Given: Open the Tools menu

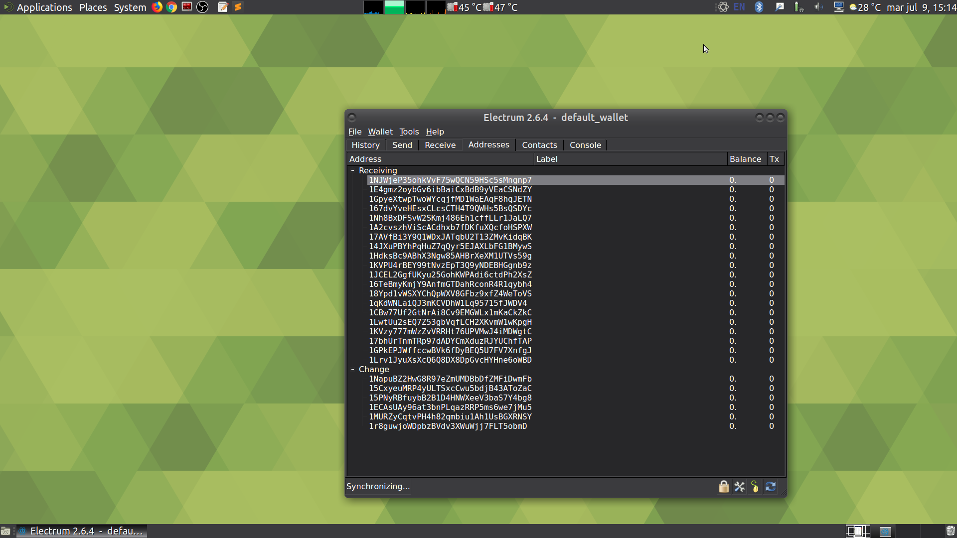Looking at the screenshot, I should point(409,132).
